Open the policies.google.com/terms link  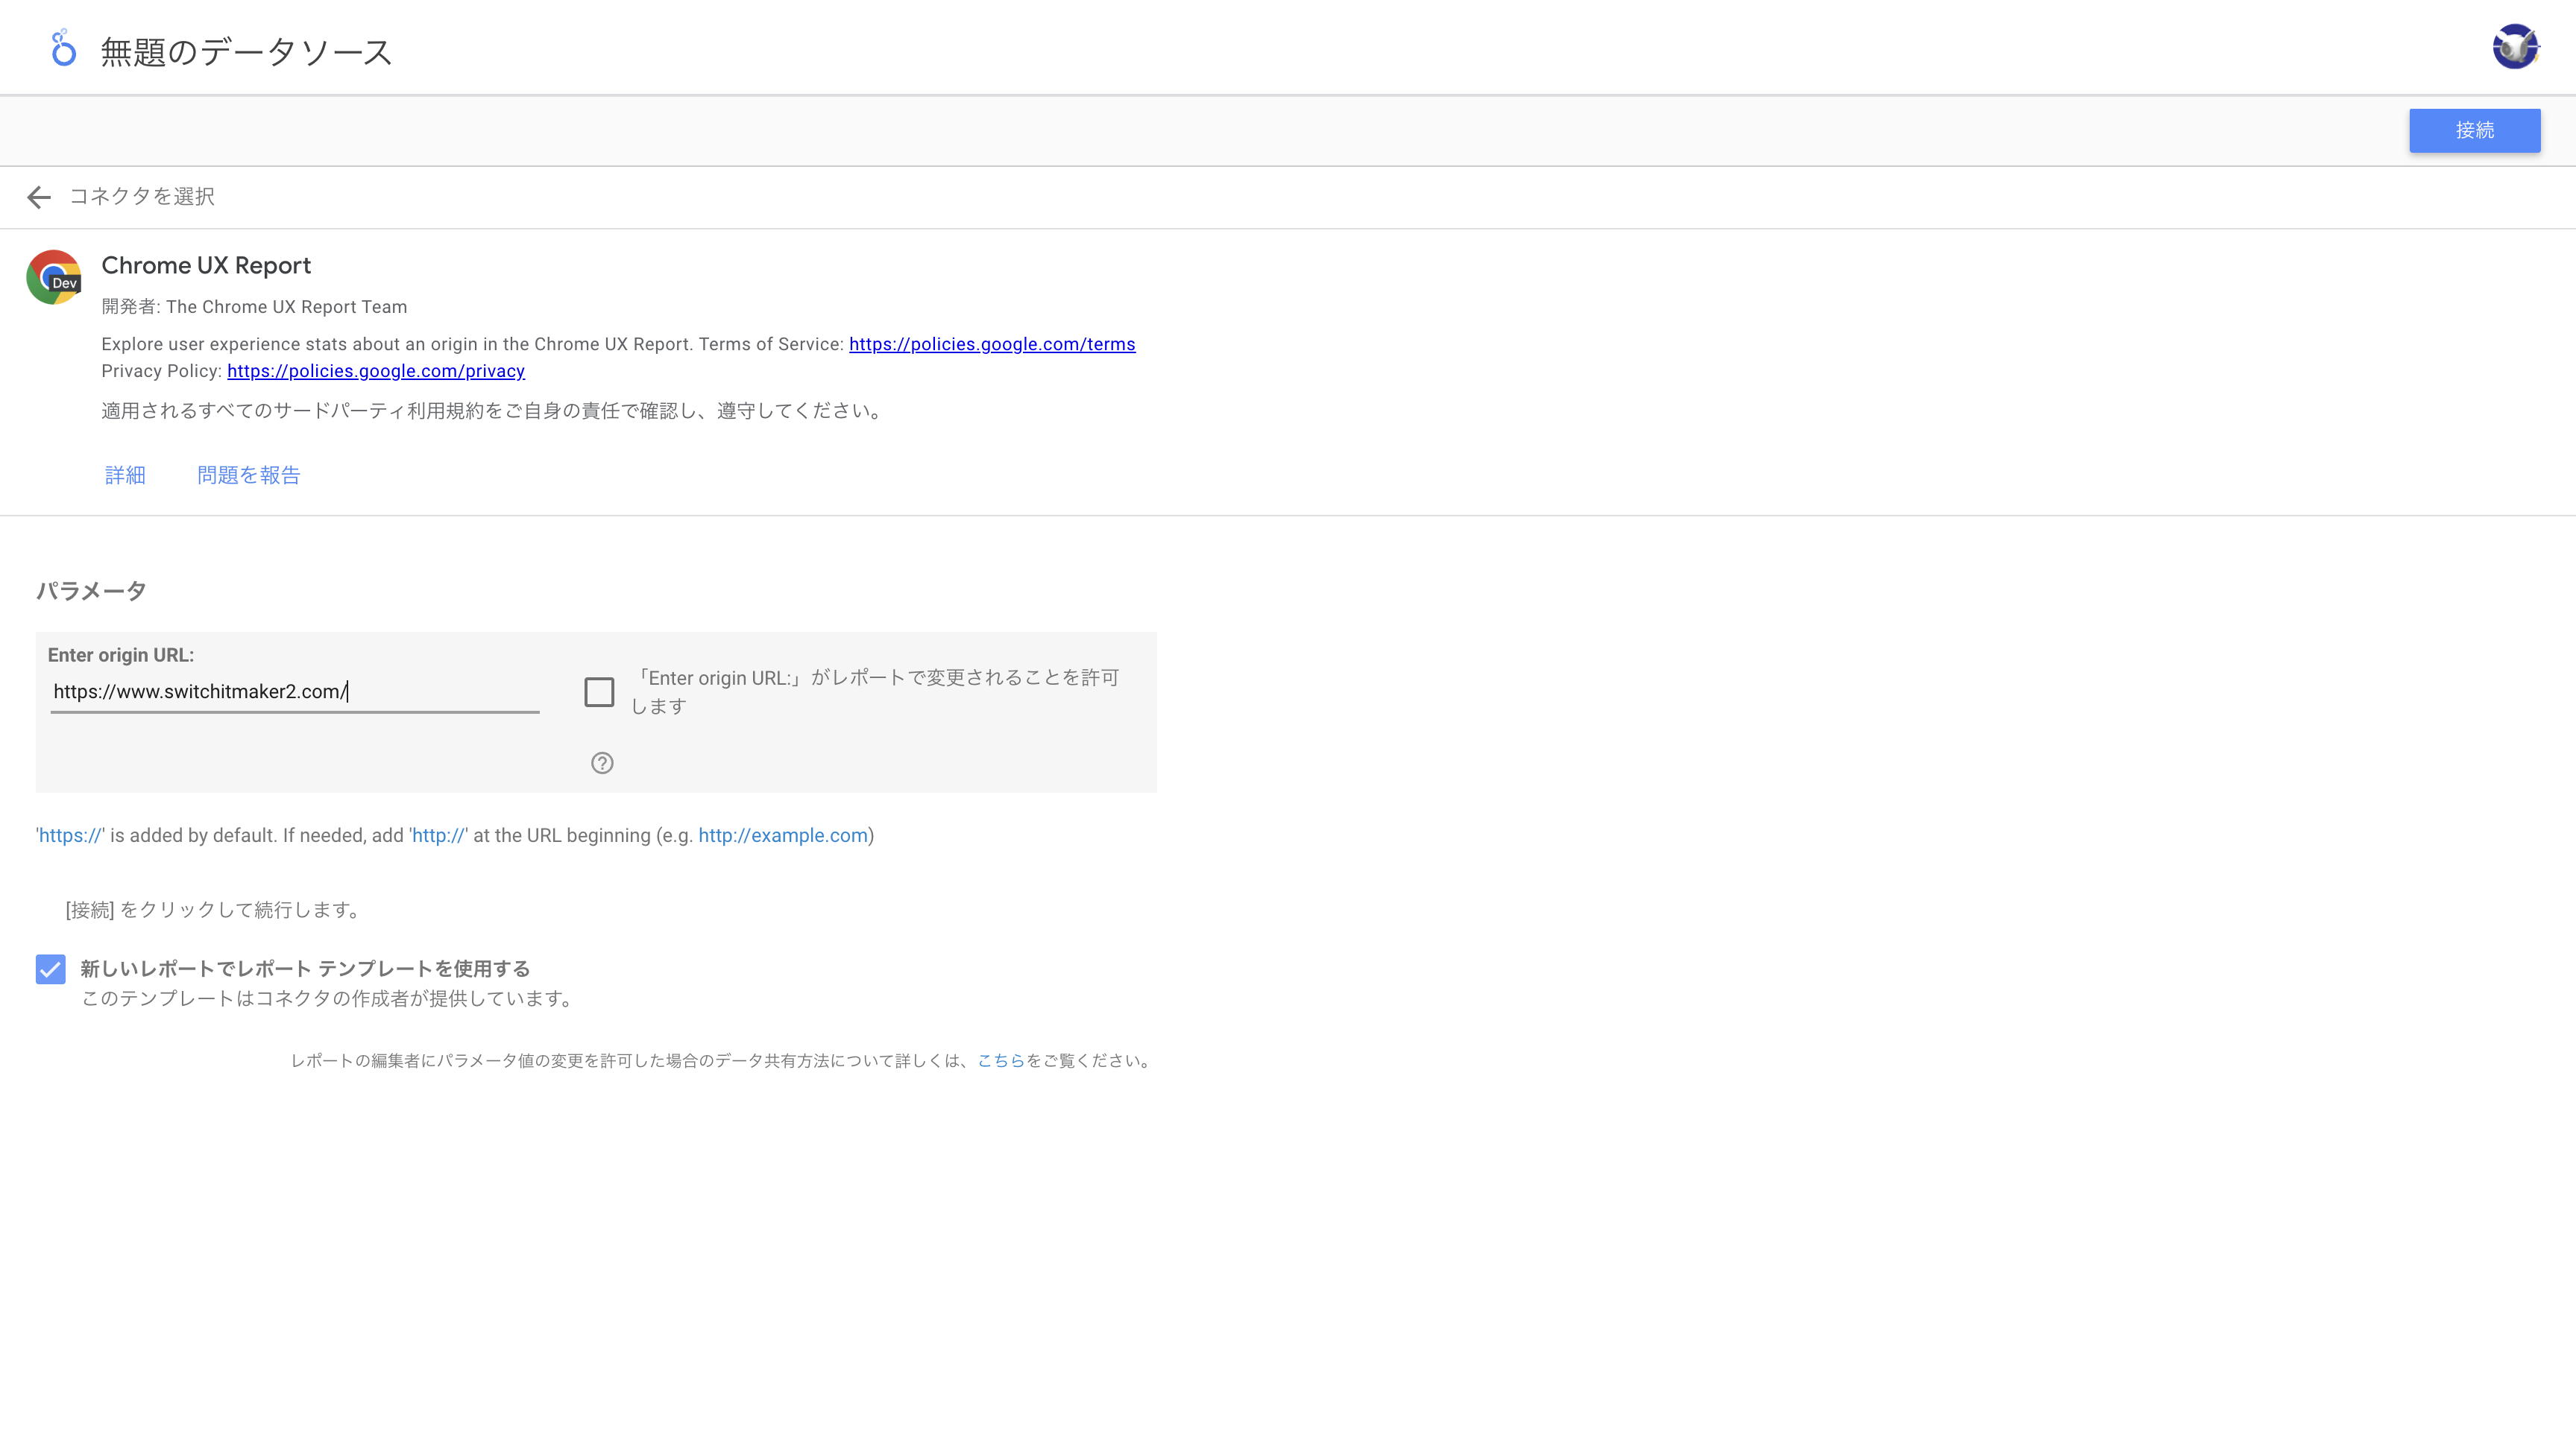coord(992,343)
